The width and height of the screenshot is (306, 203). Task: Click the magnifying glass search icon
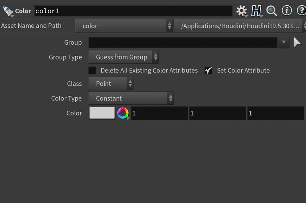272,11
